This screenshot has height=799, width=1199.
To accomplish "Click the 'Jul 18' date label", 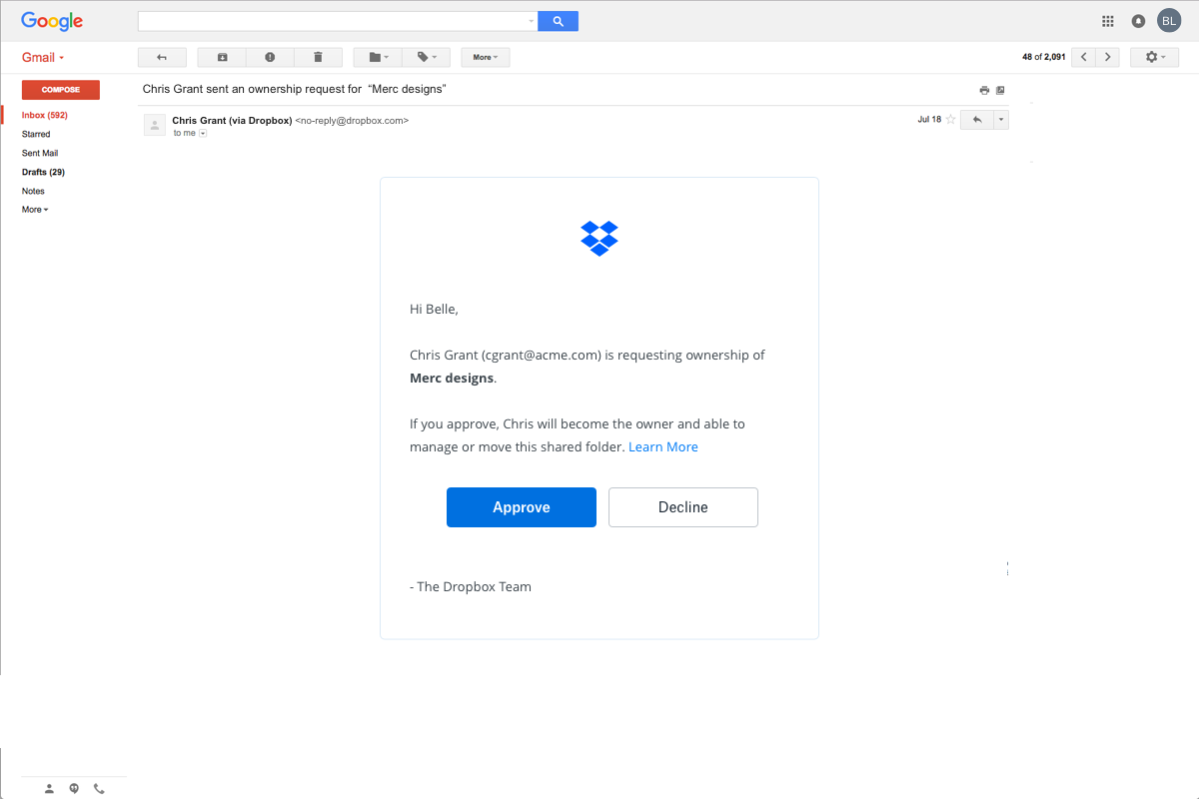I will pos(929,120).
